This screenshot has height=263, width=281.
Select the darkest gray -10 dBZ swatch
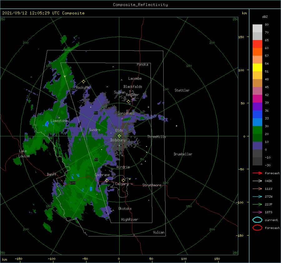coord(257,161)
